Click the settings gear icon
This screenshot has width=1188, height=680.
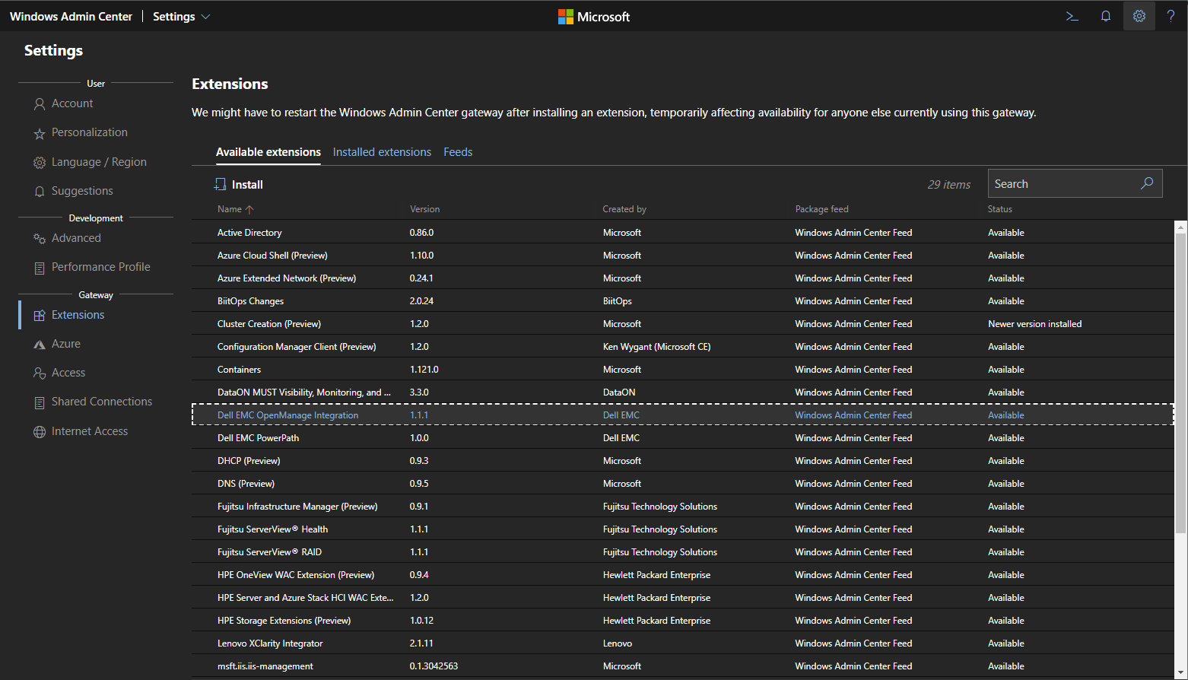coord(1139,16)
